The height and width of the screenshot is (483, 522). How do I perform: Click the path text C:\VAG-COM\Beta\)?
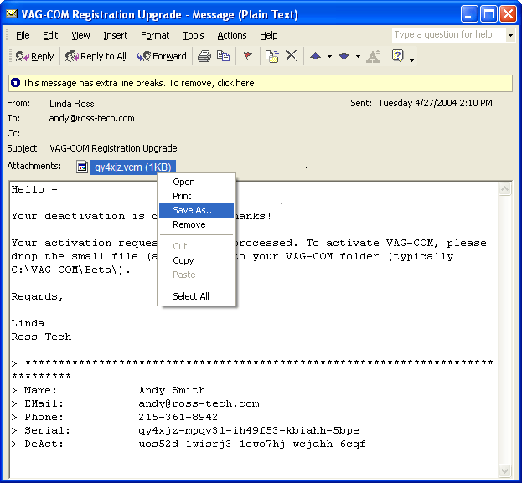pyautogui.click(x=71, y=270)
